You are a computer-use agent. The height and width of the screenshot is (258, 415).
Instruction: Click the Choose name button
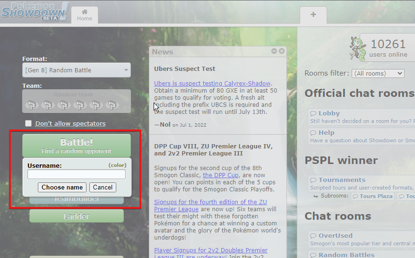62,187
